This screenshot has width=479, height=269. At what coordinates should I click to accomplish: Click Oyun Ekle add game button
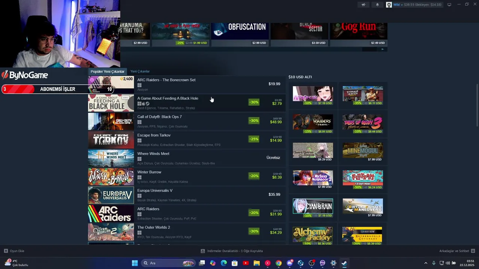[x=14, y=251]
